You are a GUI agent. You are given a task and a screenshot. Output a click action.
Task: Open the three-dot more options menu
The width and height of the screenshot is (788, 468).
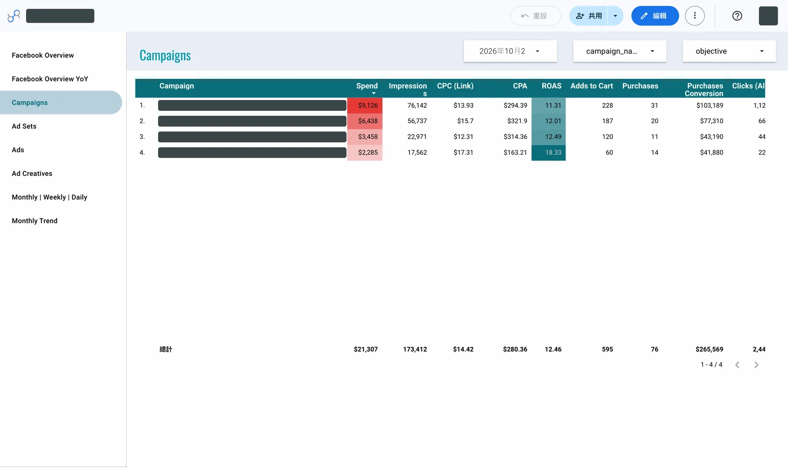pos(694,16)
